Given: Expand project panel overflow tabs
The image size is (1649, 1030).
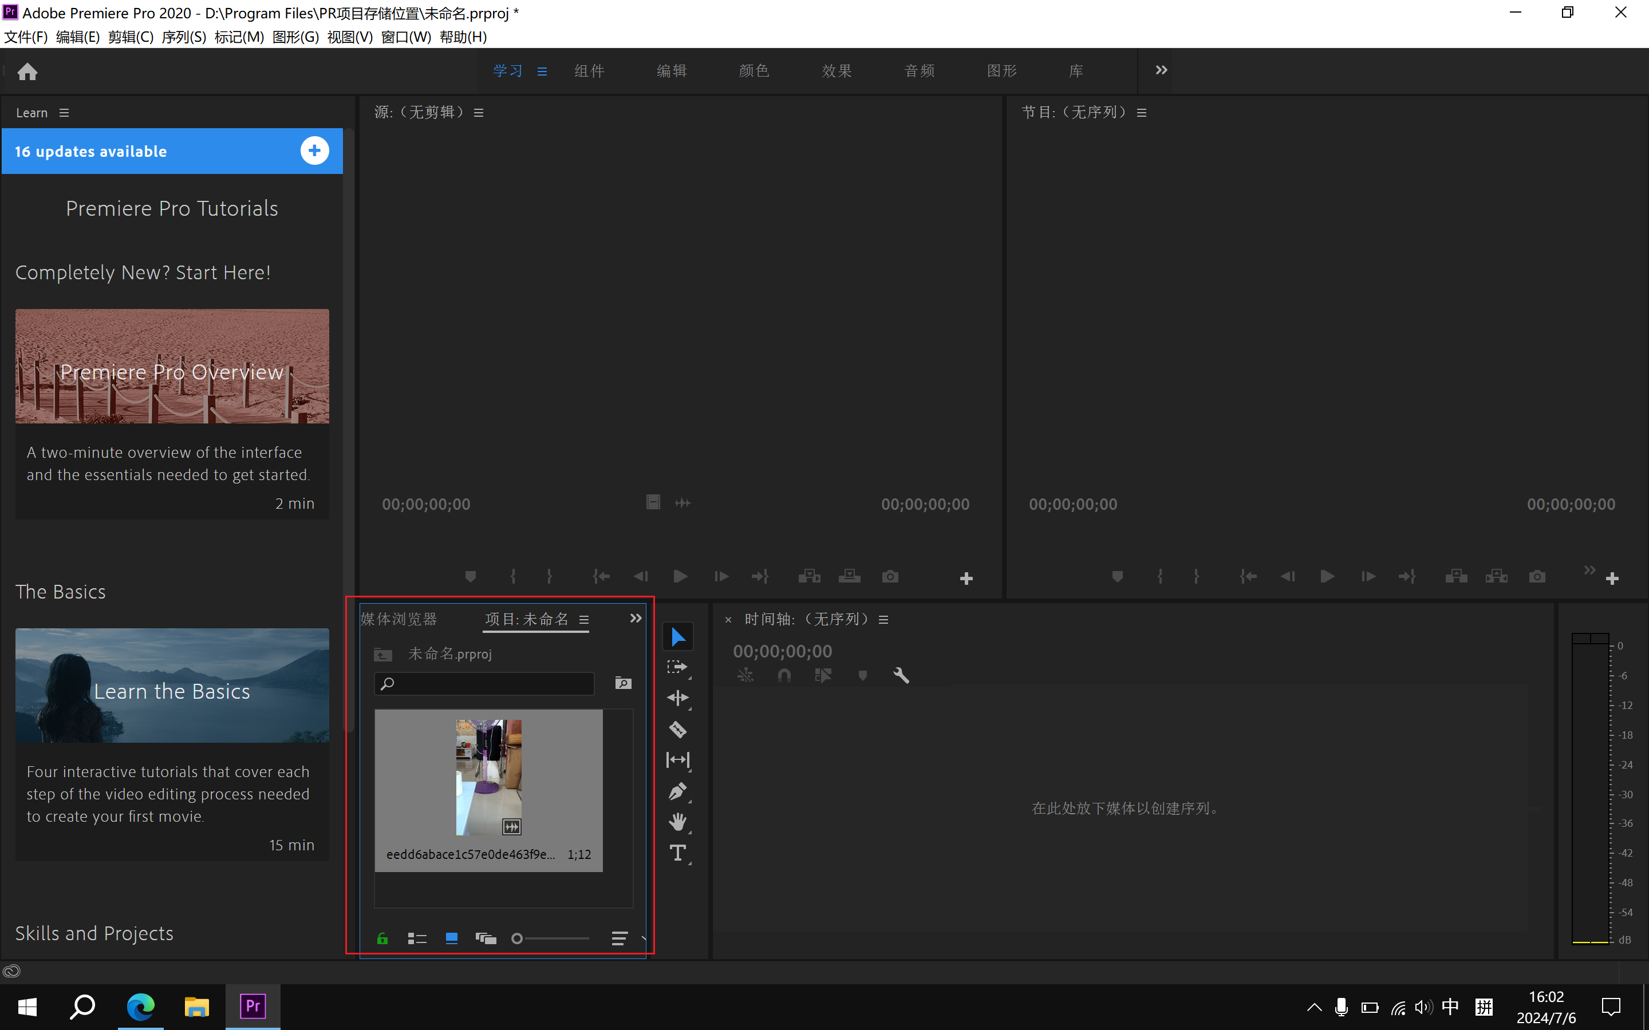Looking at the screenshot, I should click(635, 619).
